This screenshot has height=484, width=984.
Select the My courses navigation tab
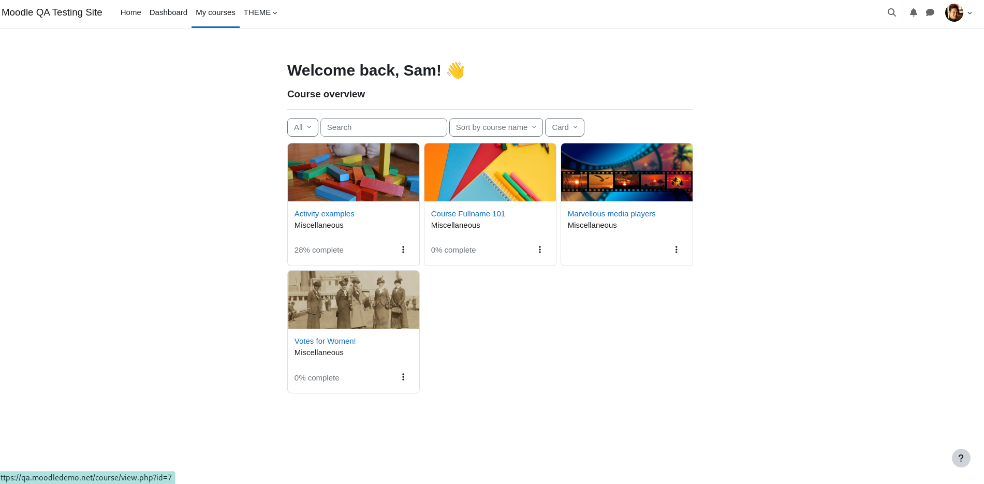[215, 12]
